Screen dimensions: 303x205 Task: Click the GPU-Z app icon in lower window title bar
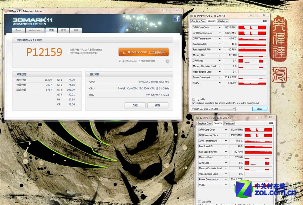click(x=197, y=118)
